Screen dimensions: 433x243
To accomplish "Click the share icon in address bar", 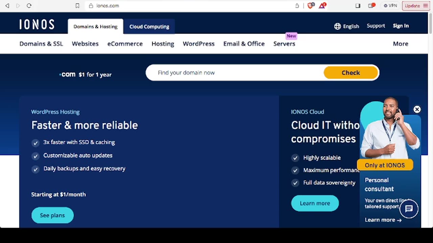I will (297, 6).
